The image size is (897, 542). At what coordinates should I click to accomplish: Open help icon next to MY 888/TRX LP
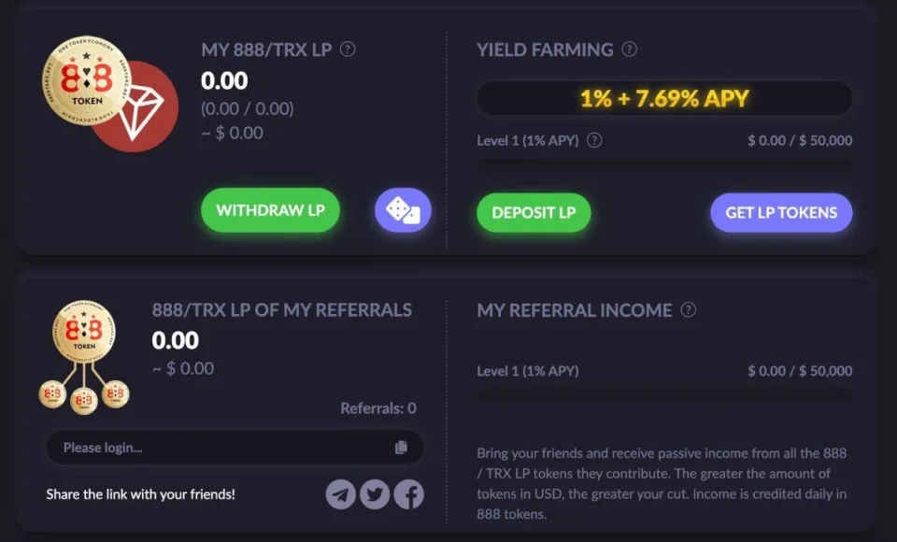[x=347, y=50]
